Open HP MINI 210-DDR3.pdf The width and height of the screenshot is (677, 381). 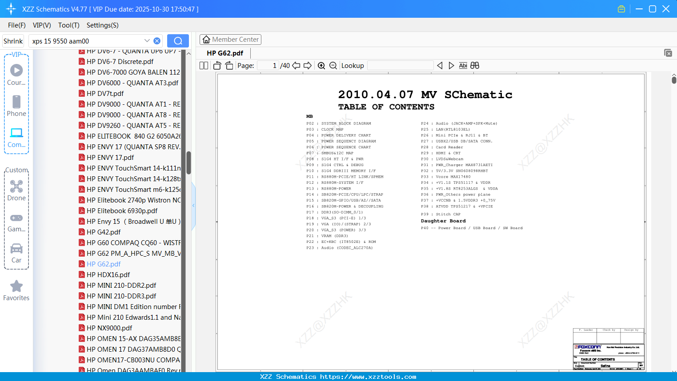(121, 296)
